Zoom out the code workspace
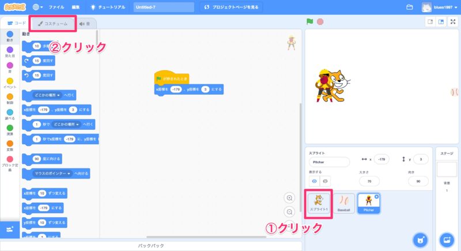461x251 pixels. (x=290, y=211)
